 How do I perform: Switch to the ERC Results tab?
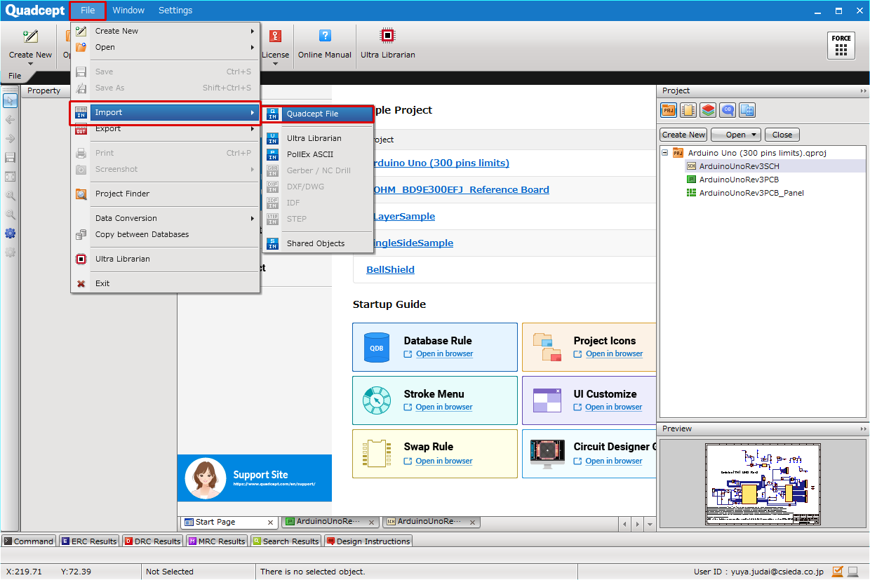click(88, 541)
